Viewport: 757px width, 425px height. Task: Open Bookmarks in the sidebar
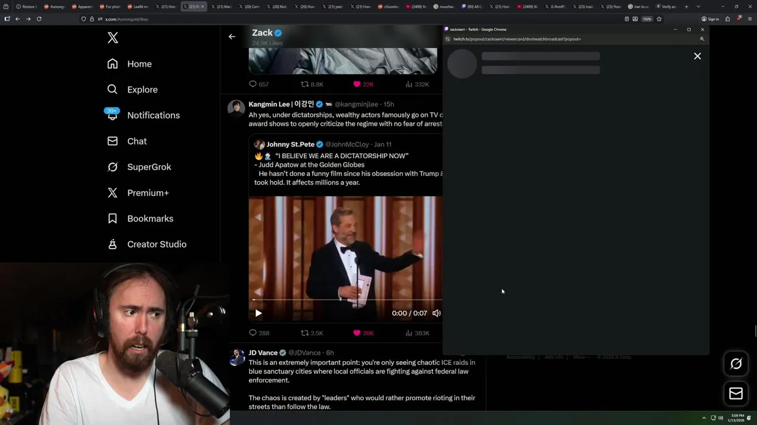click(x=140, y=218)
